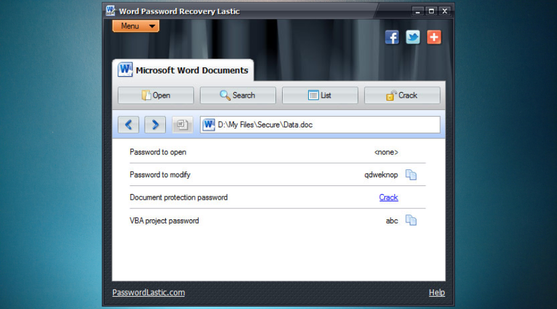The image size is (557, 309).
Task: Share on Facebook icon
Action: [392, 37]
